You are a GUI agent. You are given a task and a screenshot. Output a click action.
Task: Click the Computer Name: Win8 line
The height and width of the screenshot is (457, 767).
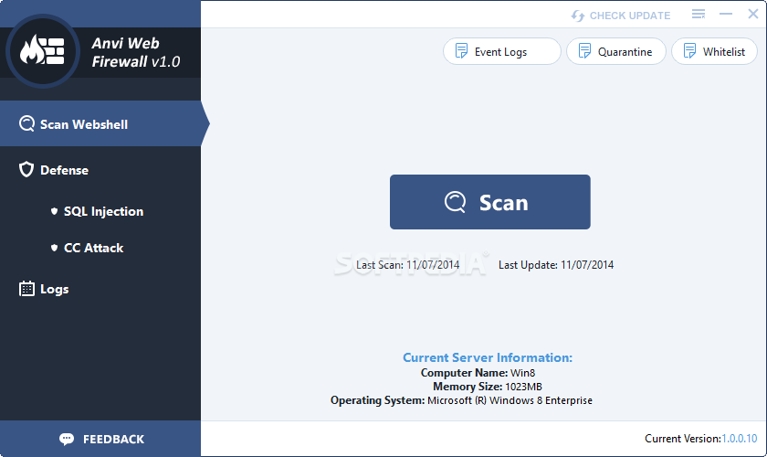click(478, 373)
